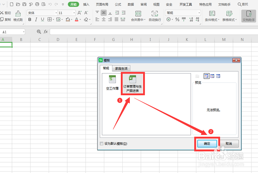This screenshot has height=173, width=258.
Task: Center cell text horizontally
Action: coord(104,19)
